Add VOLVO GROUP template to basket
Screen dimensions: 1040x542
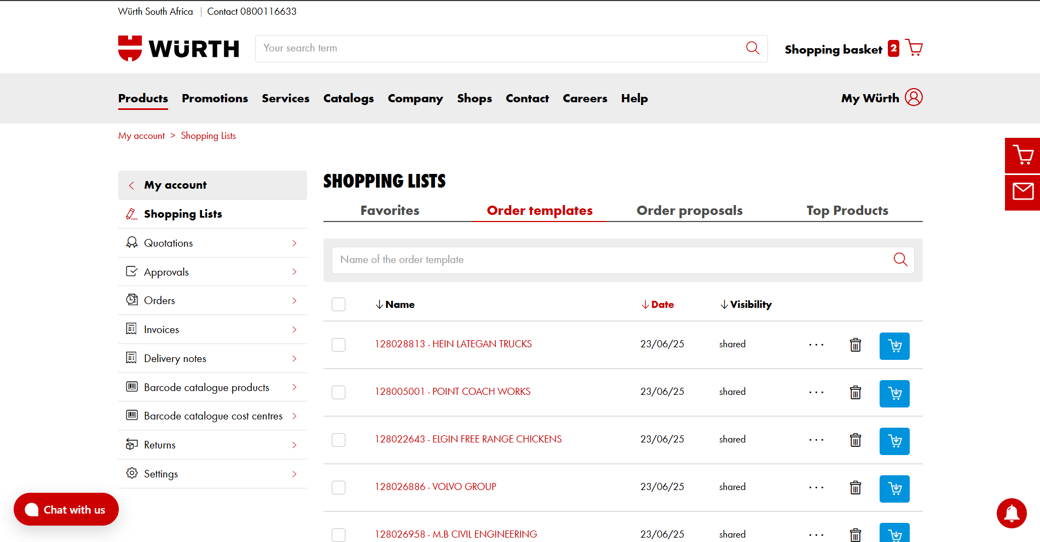point(894,489)
